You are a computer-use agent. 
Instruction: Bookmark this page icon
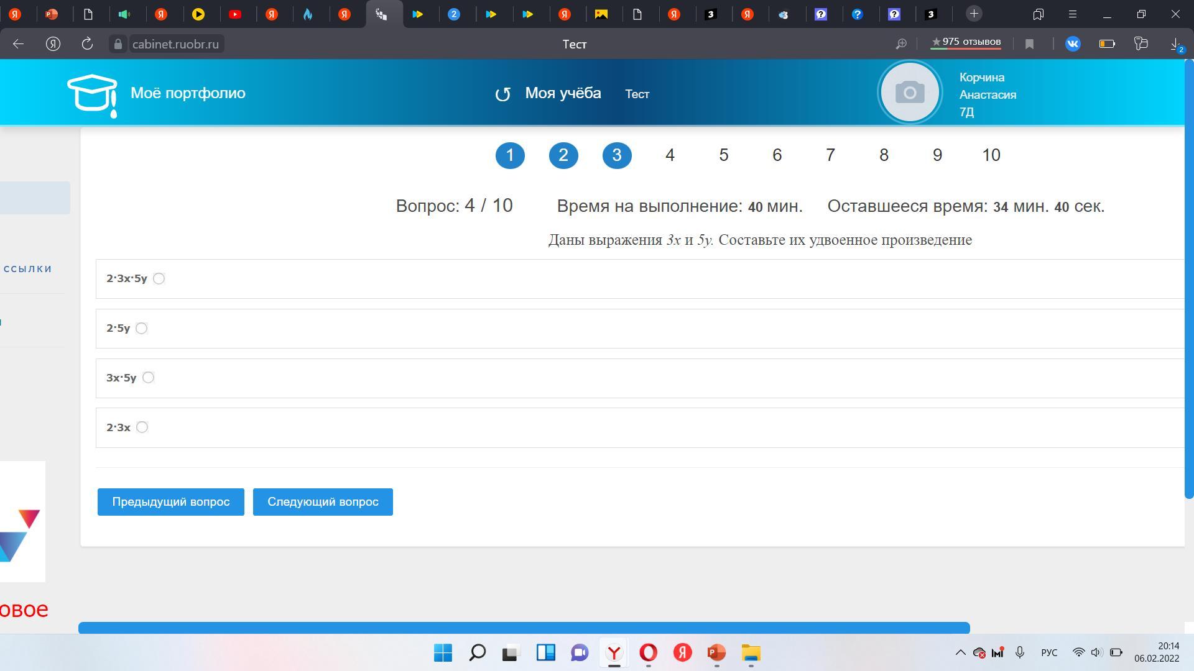click(x=1029, y=44)
